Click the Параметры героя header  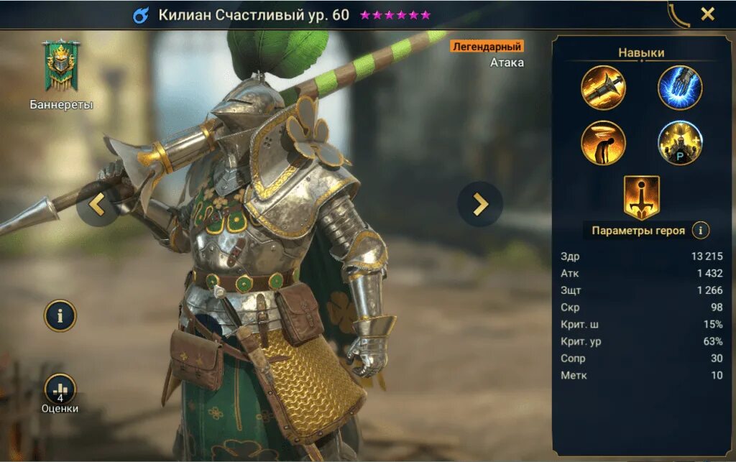(x=638, y=231)
